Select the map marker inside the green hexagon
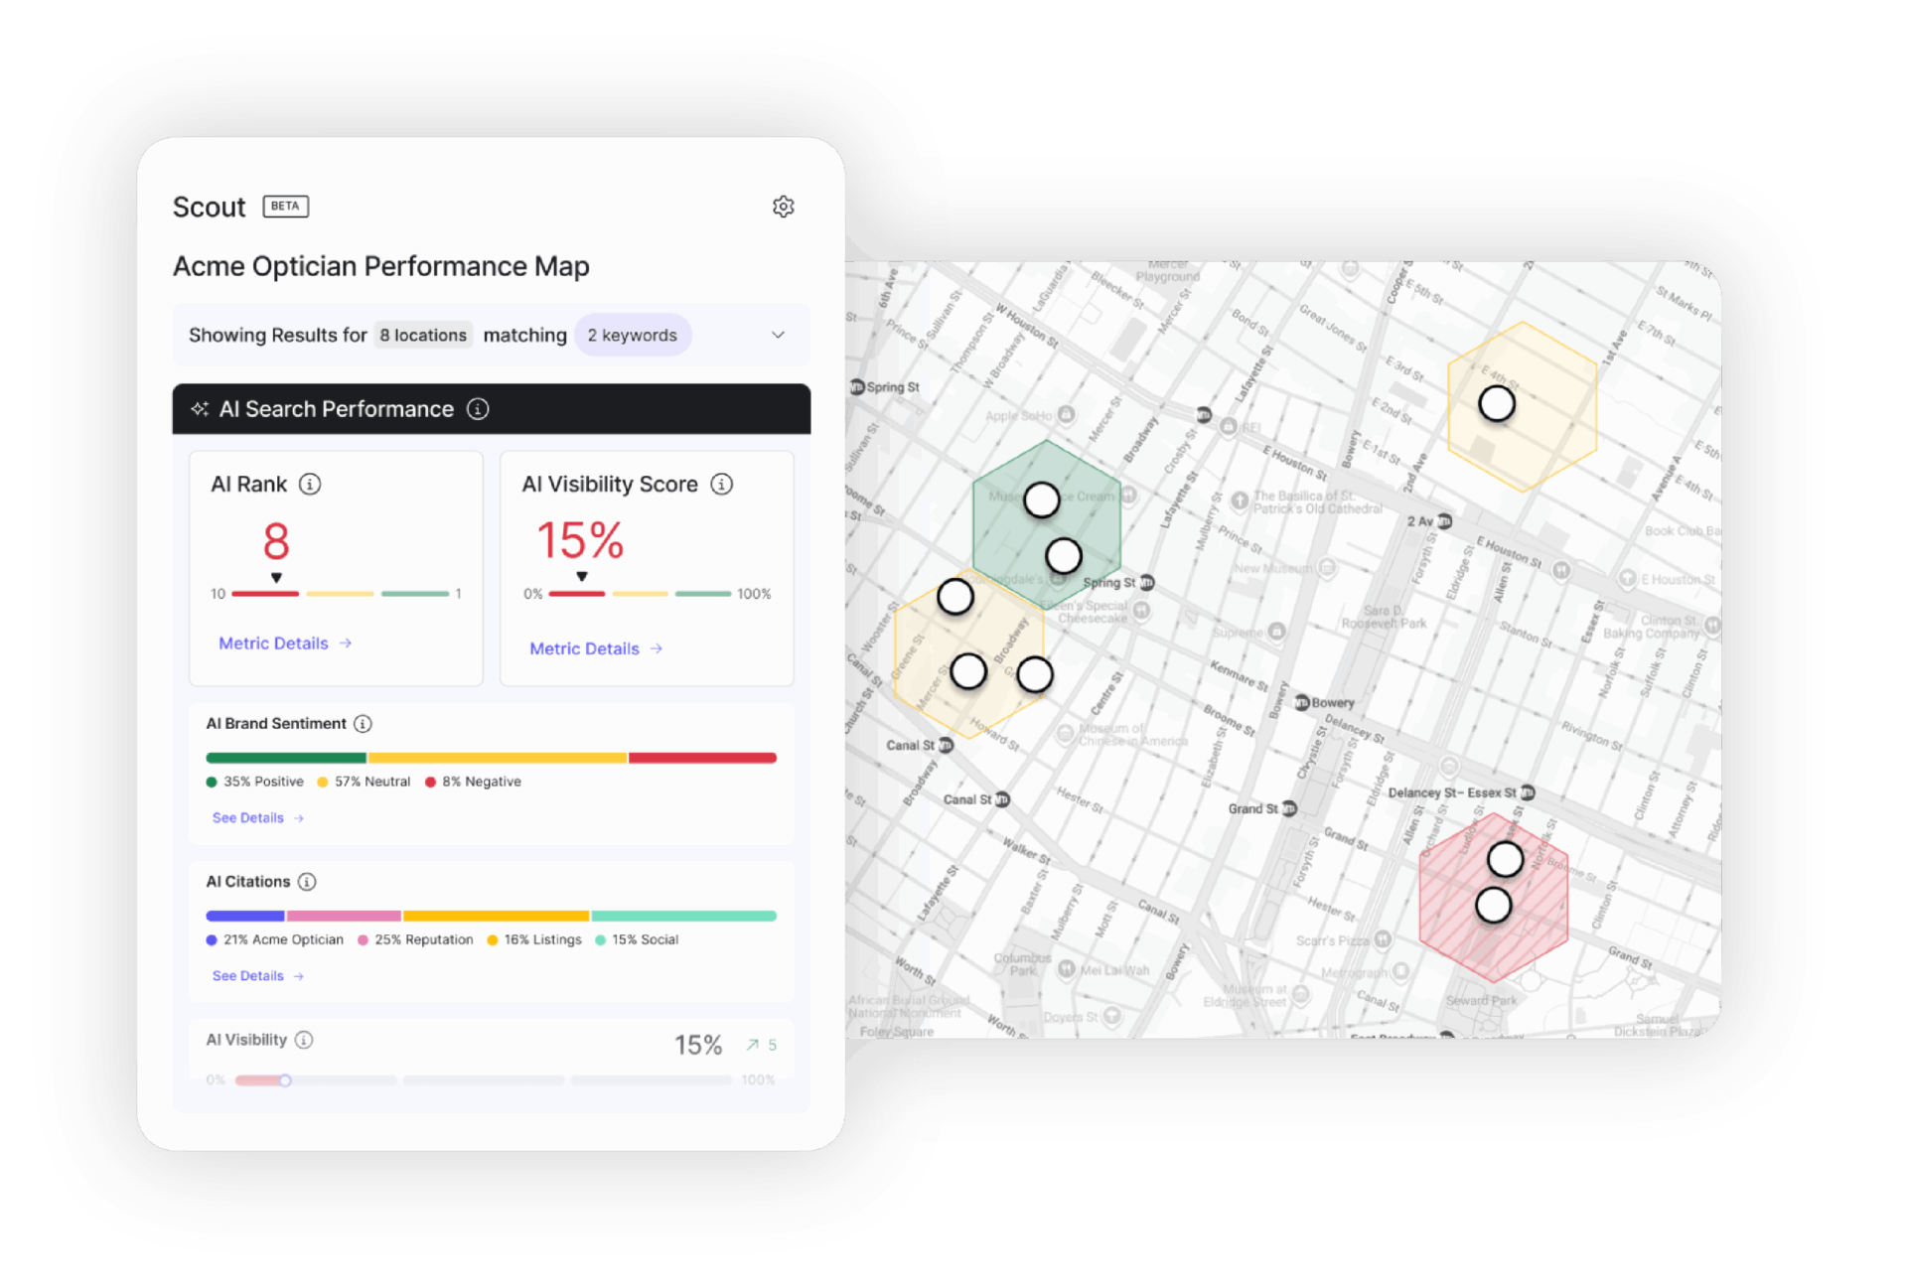The height and width of the screenshot is (1288, 1907). pyautogui.click(x=1041, y=501)
